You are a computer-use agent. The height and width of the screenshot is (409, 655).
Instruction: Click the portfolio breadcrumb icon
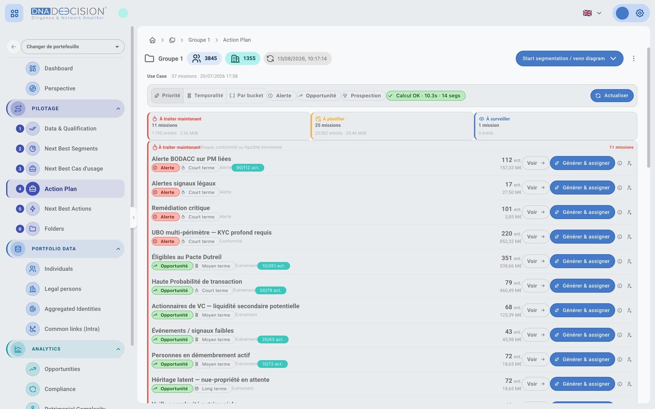pyautogui.click(x=172, y=40)
